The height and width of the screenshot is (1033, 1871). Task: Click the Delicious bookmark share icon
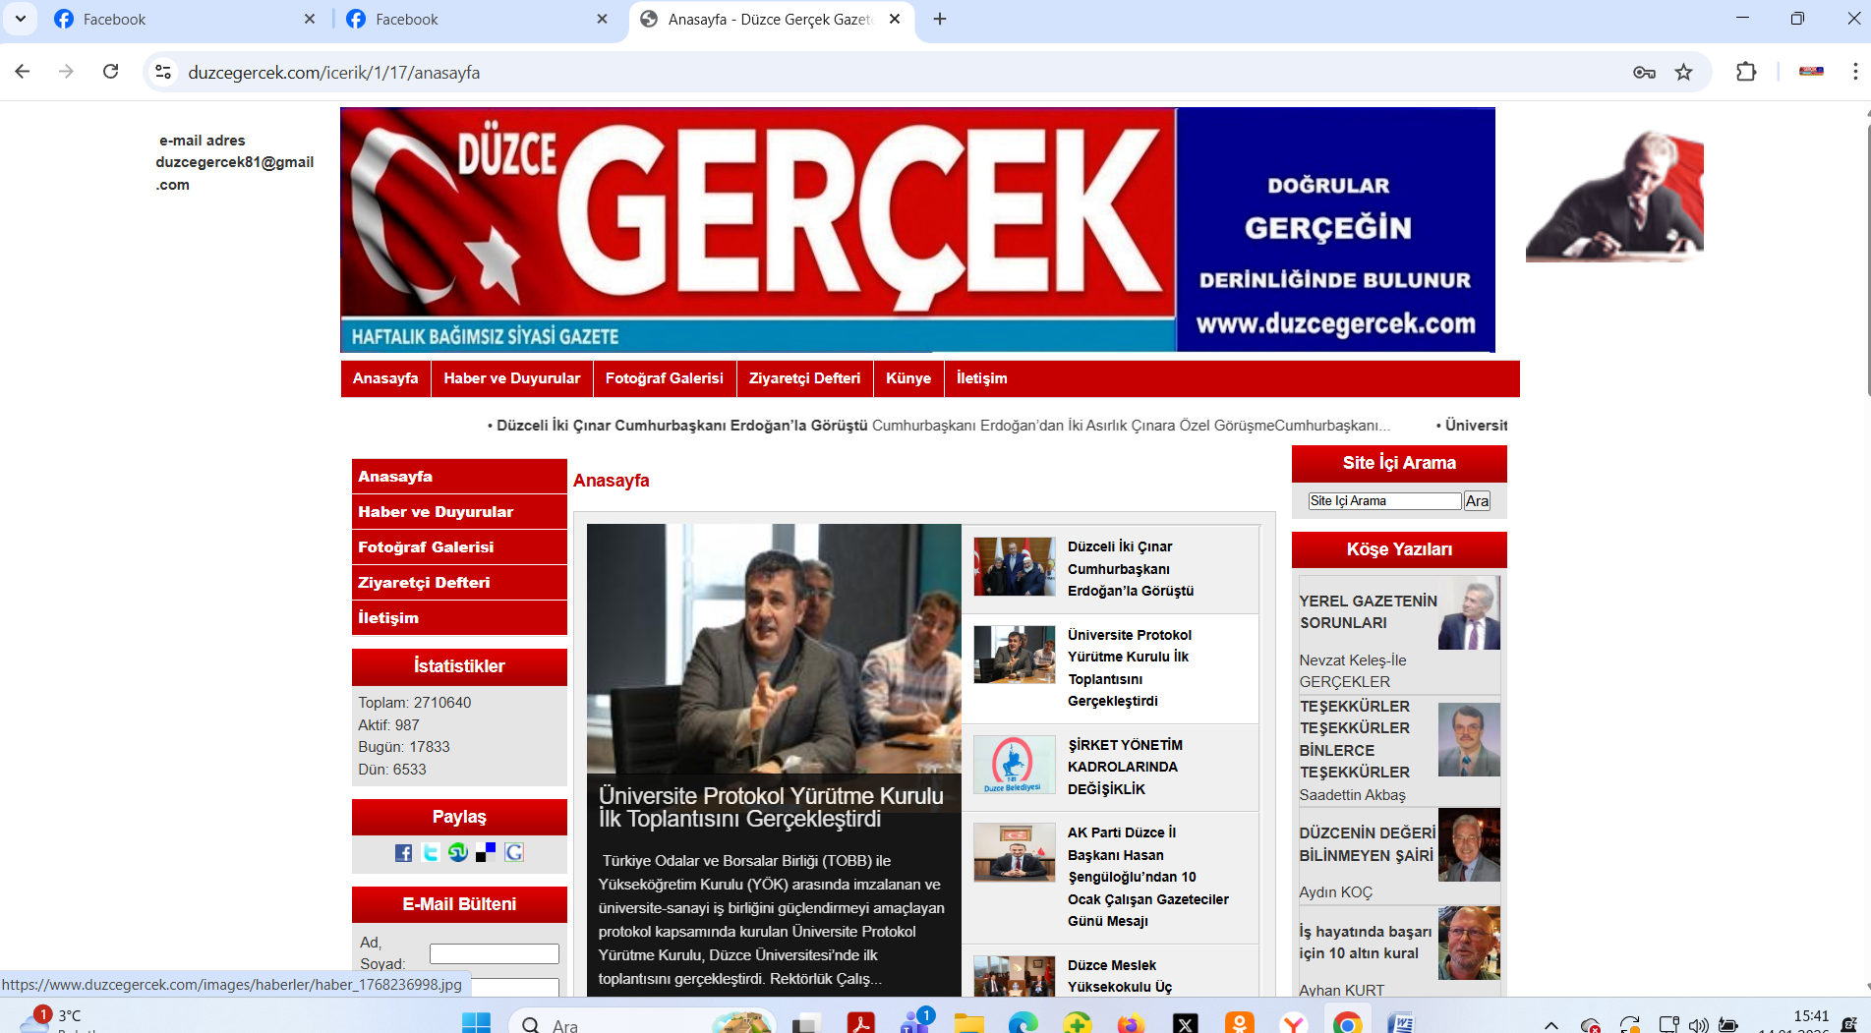(486, 853)
